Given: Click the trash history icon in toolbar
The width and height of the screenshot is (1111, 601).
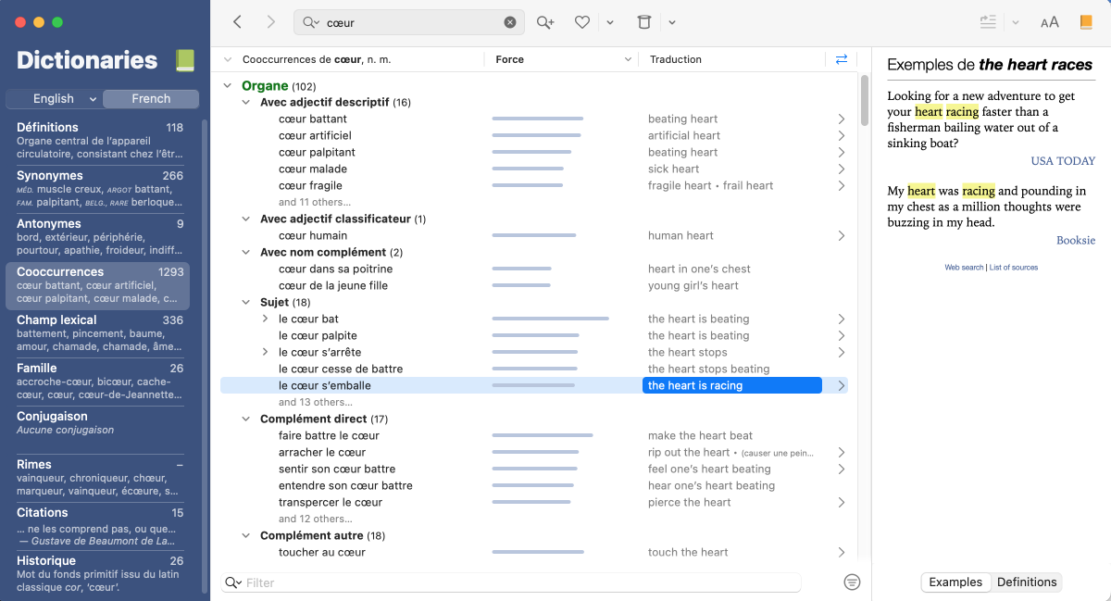Looking at the screenshot, I should coord(644,22).
